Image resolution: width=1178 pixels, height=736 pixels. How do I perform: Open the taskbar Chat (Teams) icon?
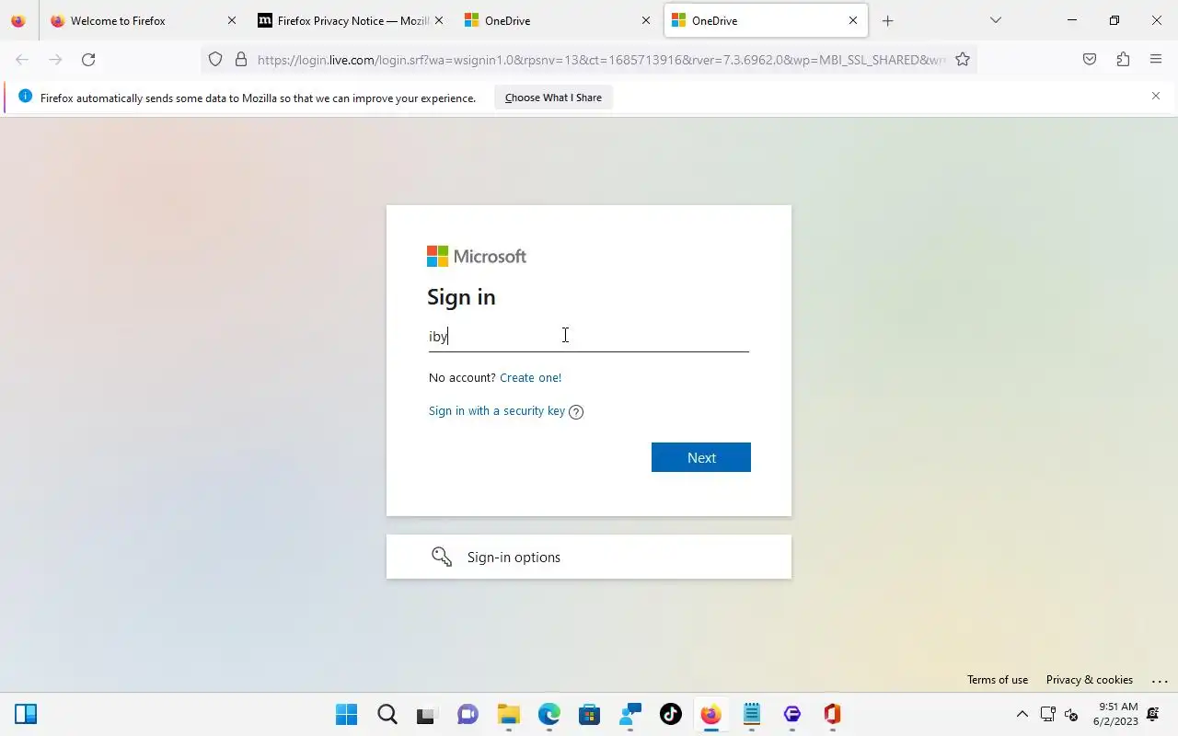pos(468,715)
